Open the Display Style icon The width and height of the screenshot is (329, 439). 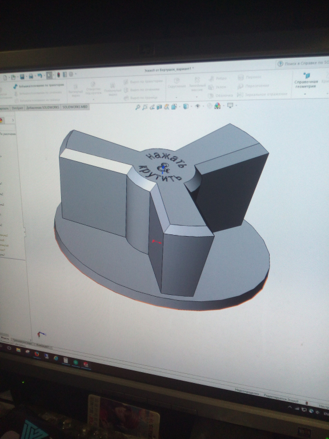point(186,106)
